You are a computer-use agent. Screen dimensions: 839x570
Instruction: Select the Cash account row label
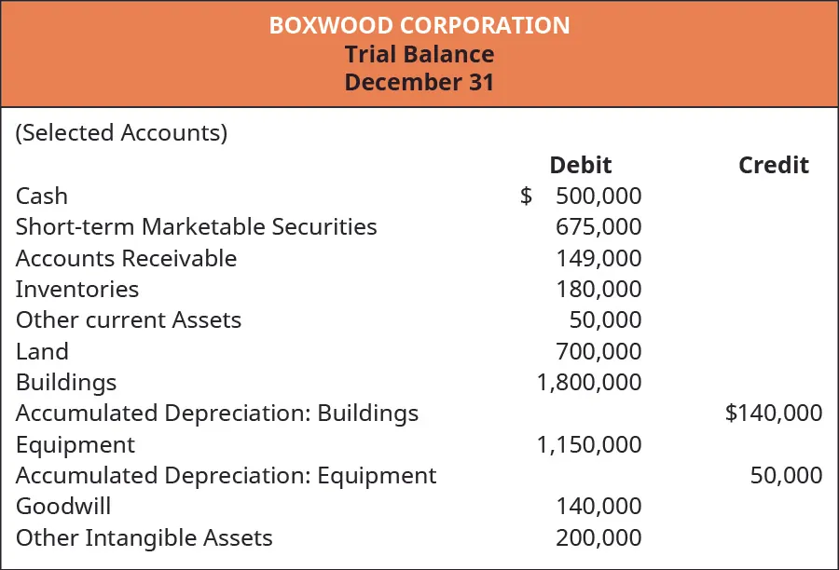pyautogui.click(x=42, y=196)
